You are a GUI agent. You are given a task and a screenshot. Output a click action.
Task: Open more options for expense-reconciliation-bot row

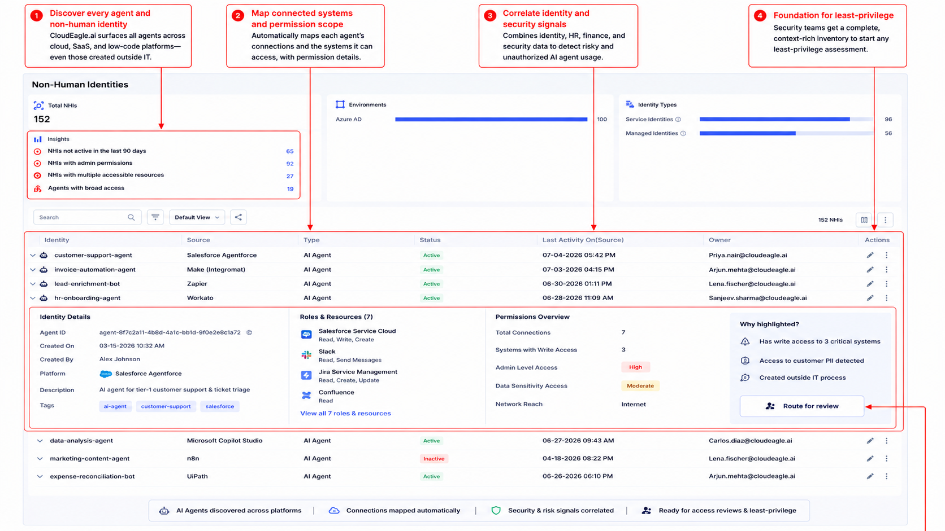[x=886, y=476]
